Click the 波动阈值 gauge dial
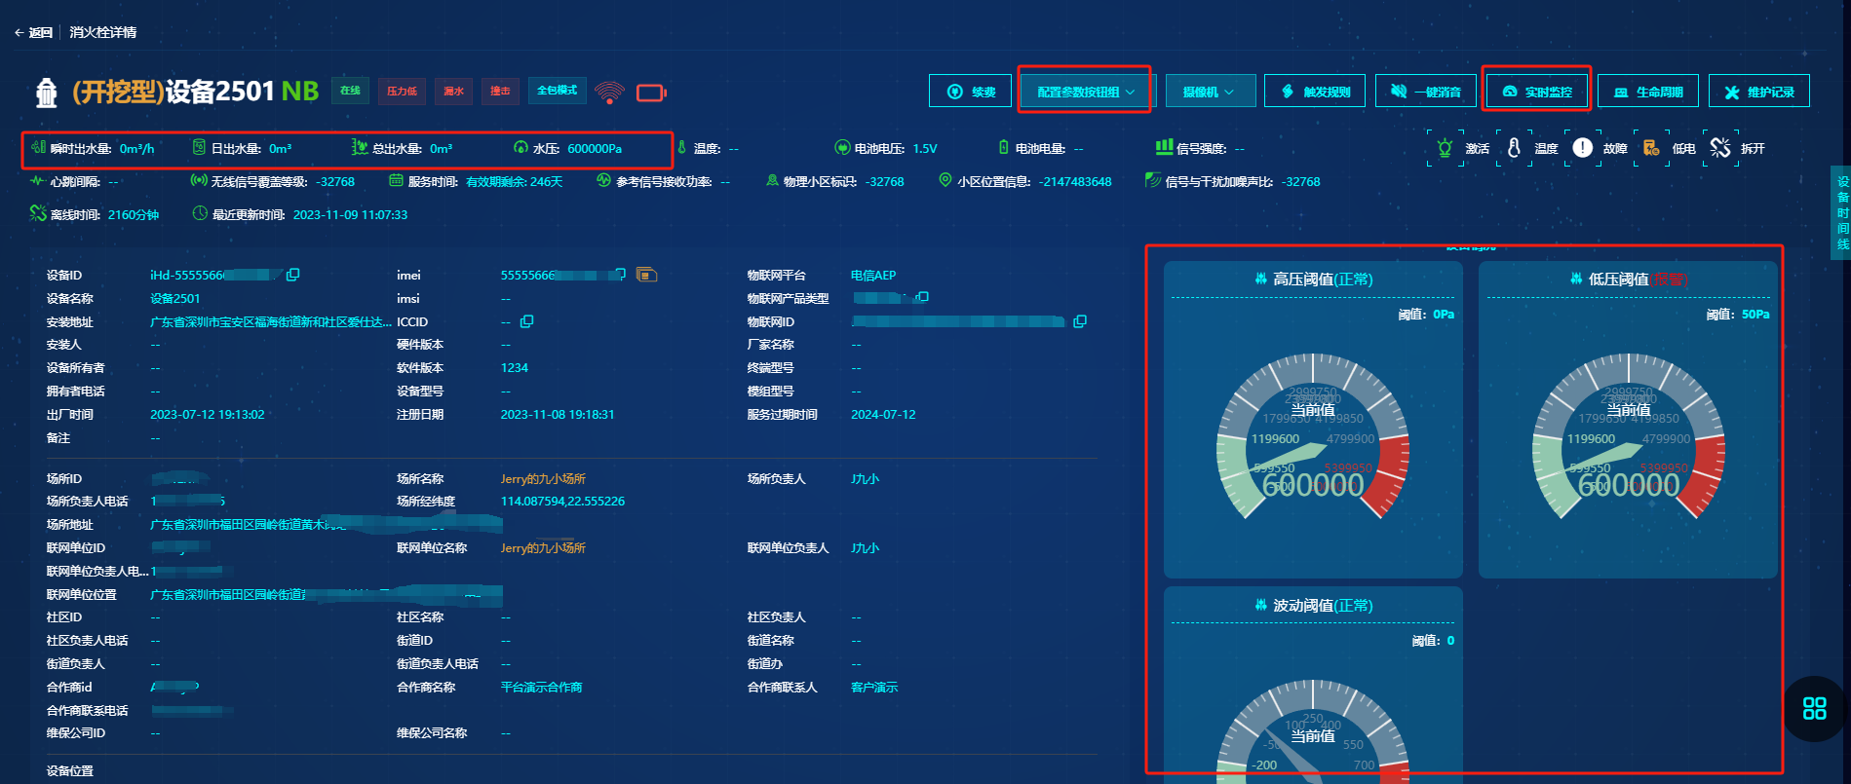 click(x=1313, y=732)
